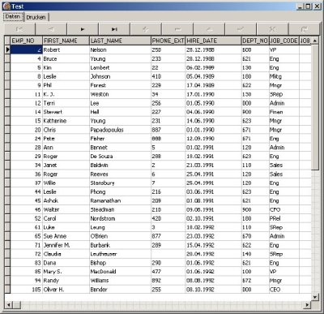Edit current record navigator button
The image size is (324, 314).
pyautogui.click(x=209, y=29)
